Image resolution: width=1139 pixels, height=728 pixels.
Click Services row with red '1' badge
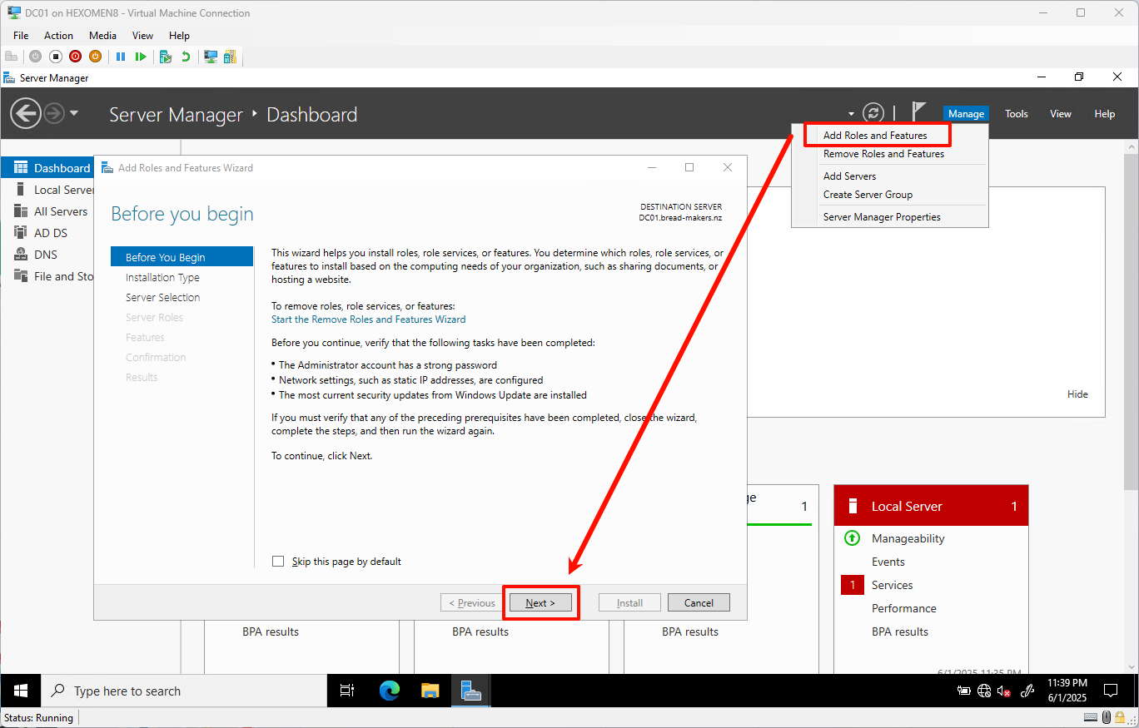[x=892, y=585]
